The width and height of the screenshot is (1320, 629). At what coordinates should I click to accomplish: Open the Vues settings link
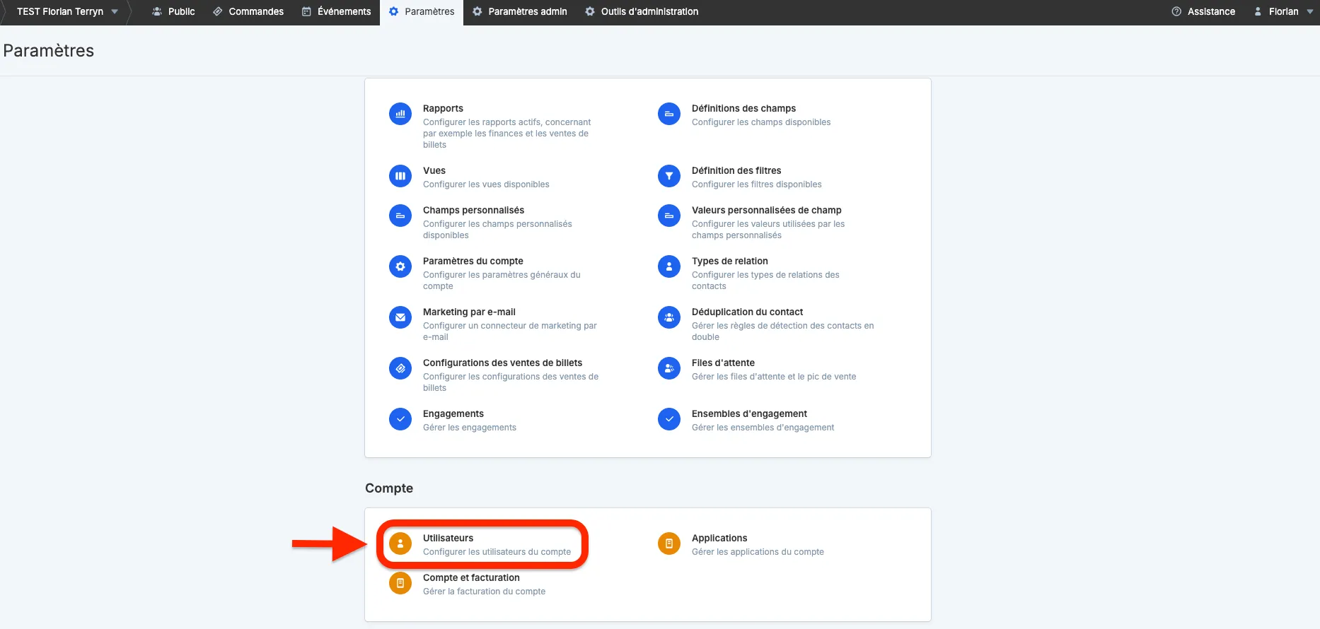[434, 170]
